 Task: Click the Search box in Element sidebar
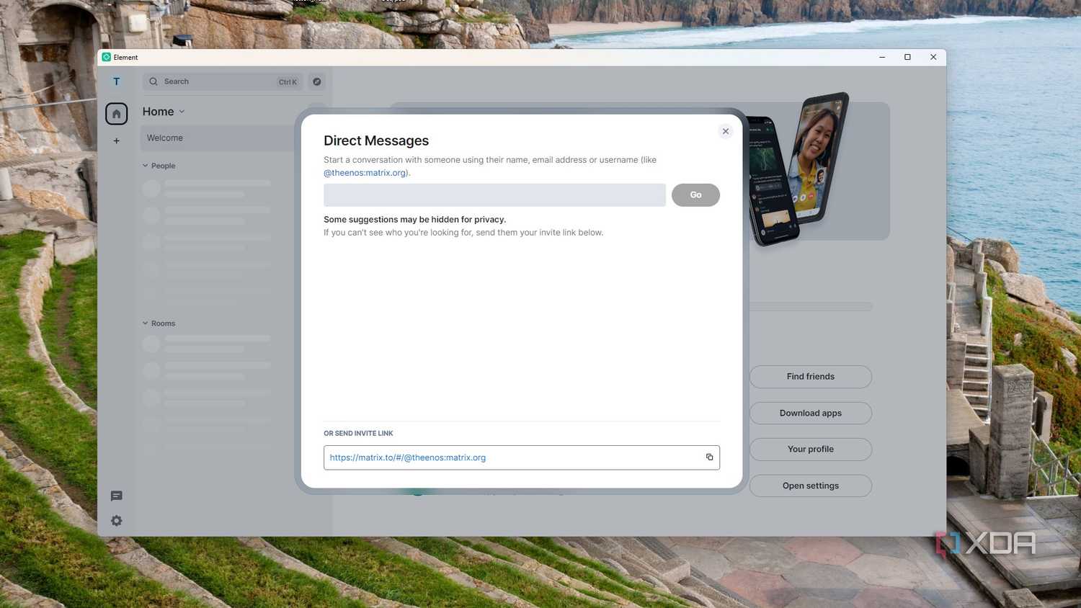pyautogui.click(x=223, y=81)
